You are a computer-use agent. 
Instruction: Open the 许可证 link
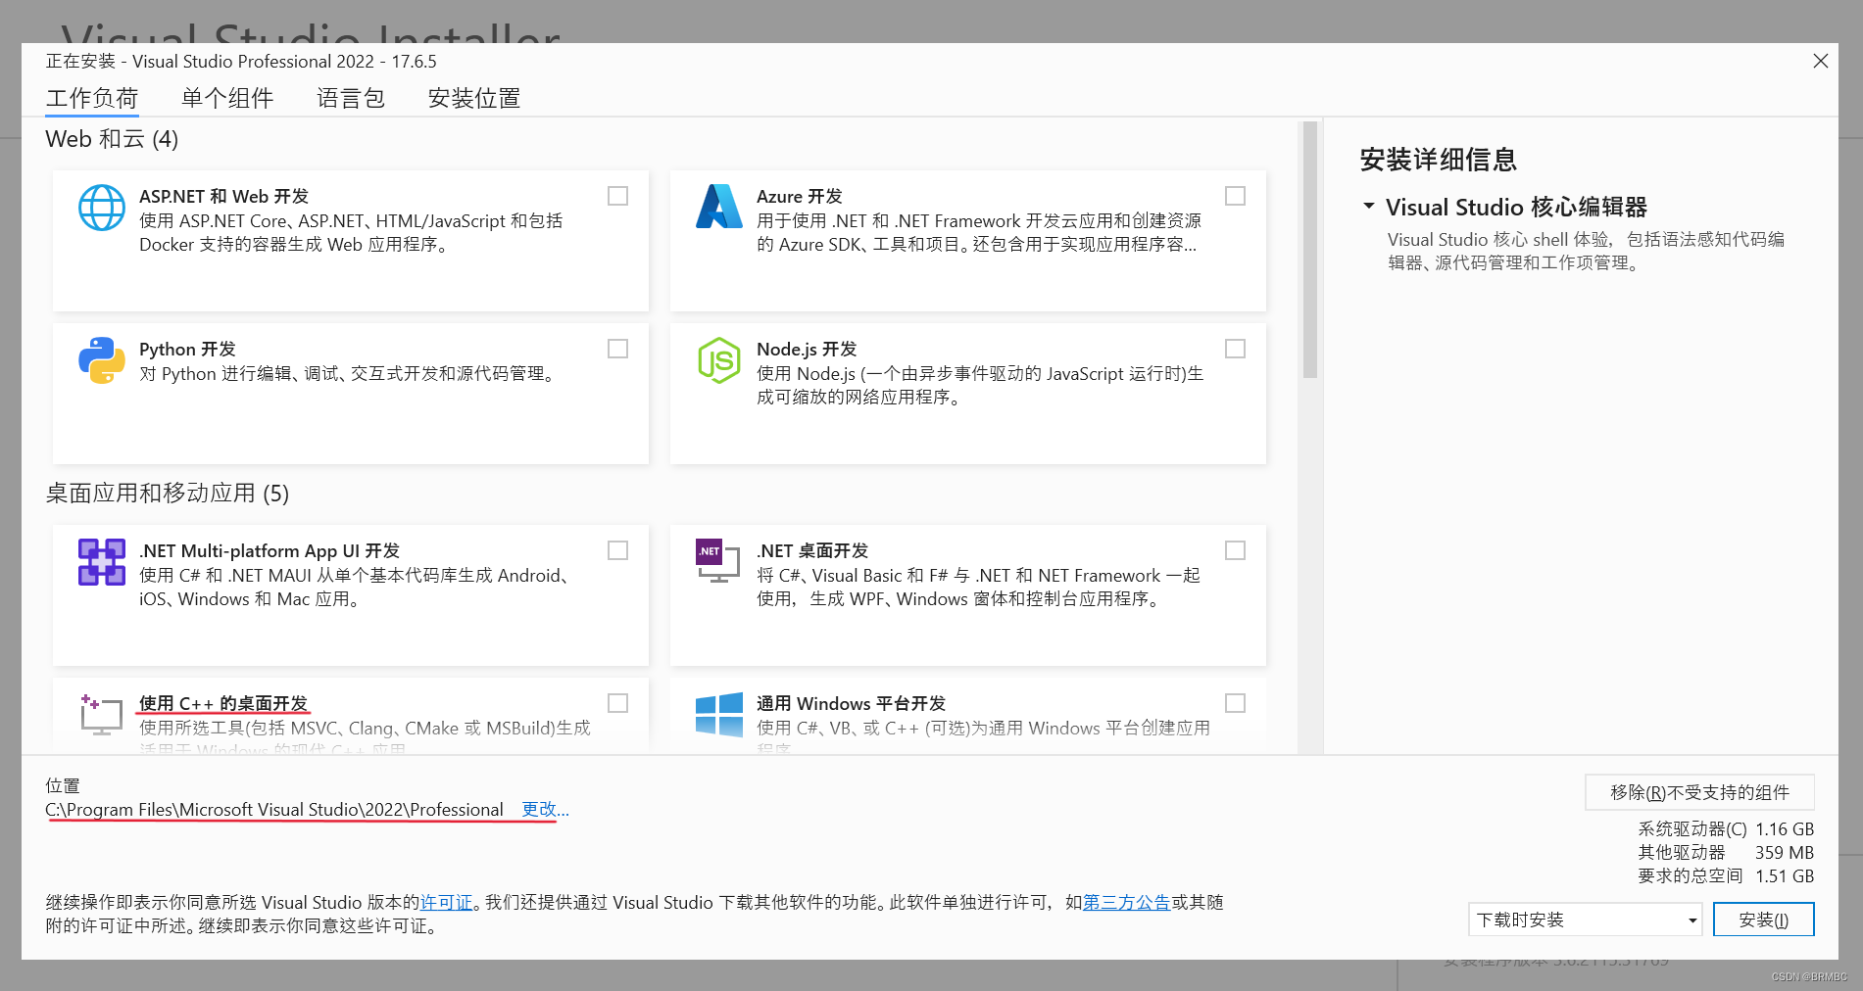[447, 902]
